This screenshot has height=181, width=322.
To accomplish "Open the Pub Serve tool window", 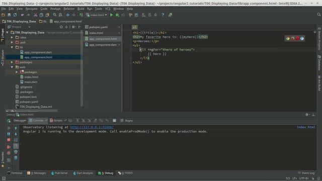I will pyautogui.click(x=59, y=173).
